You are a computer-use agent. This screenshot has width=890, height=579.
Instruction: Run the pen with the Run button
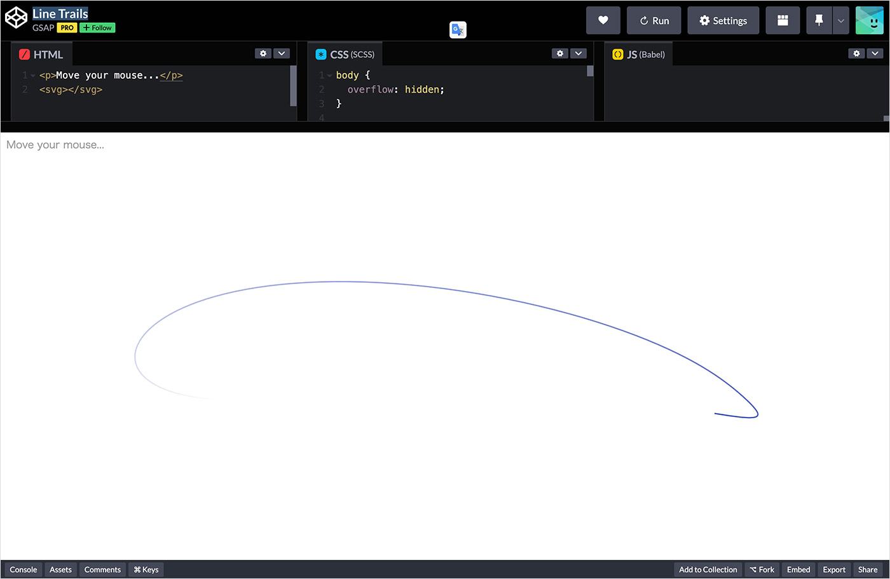tap(654, 20)
